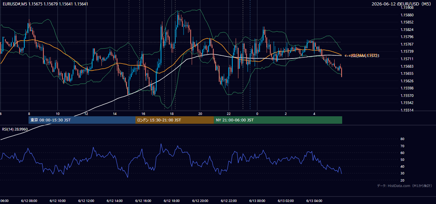Image resolution: width=436 pixels, height=204 pixels.
Task: Click price axis label 1.15683
Action: click(x=407, y=66)
